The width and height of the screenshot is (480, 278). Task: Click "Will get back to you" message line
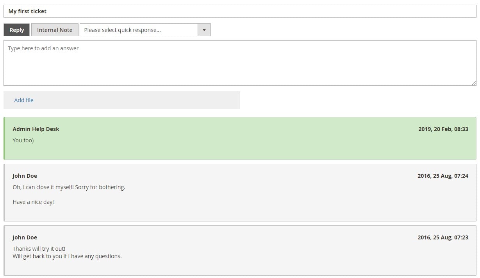click(x=67, y=256)
